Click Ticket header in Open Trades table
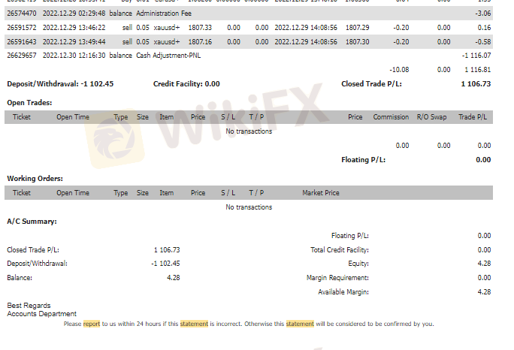Screen dimensions: 514x350 (21, 117)
